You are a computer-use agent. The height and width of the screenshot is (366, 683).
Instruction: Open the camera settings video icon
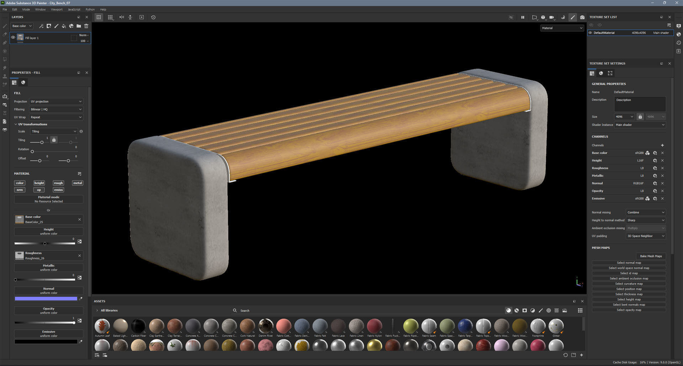pyautogui.click(x=552, y=17)
